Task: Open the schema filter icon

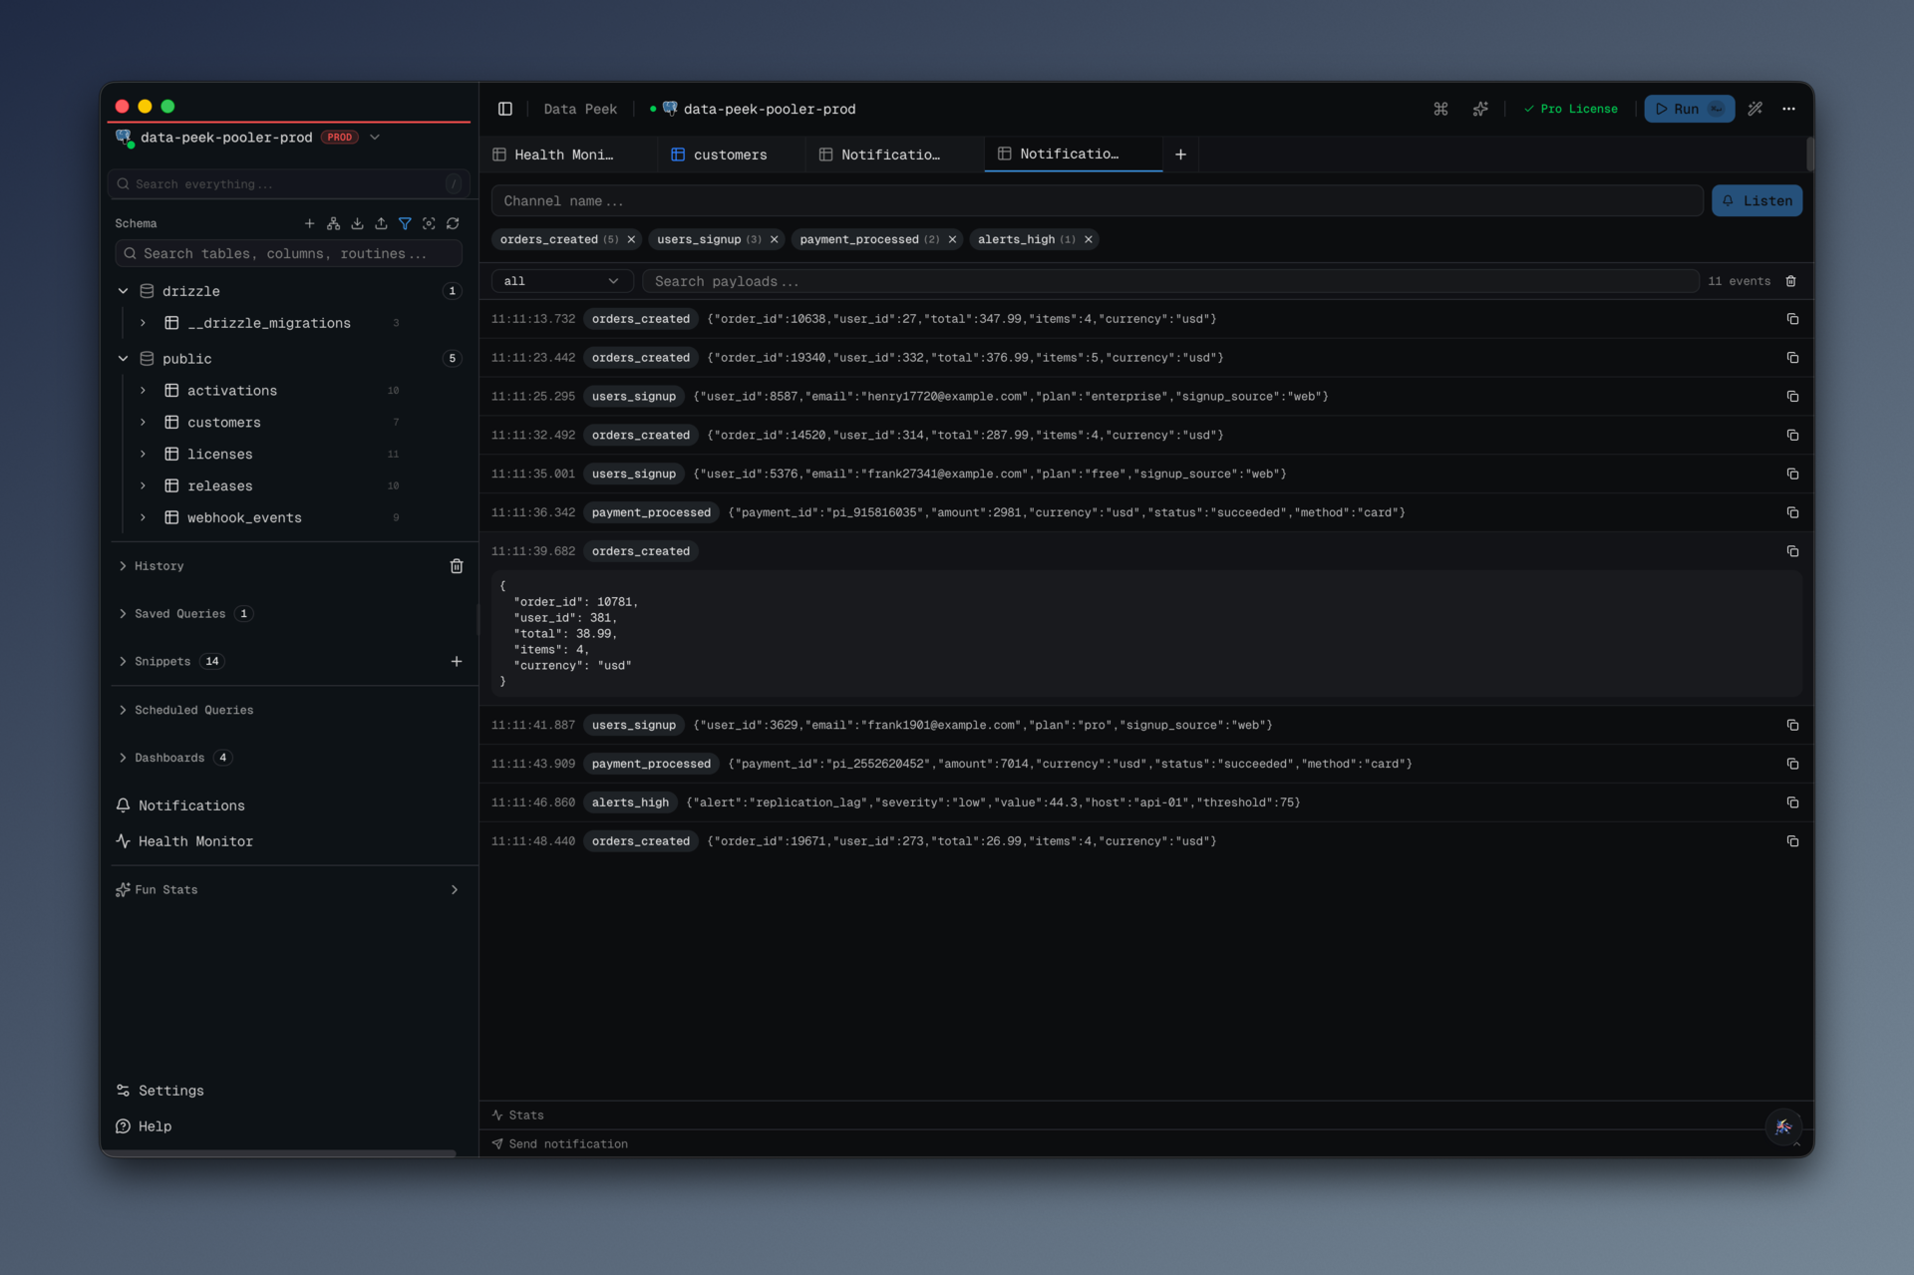Action: (x=405, y=223)
